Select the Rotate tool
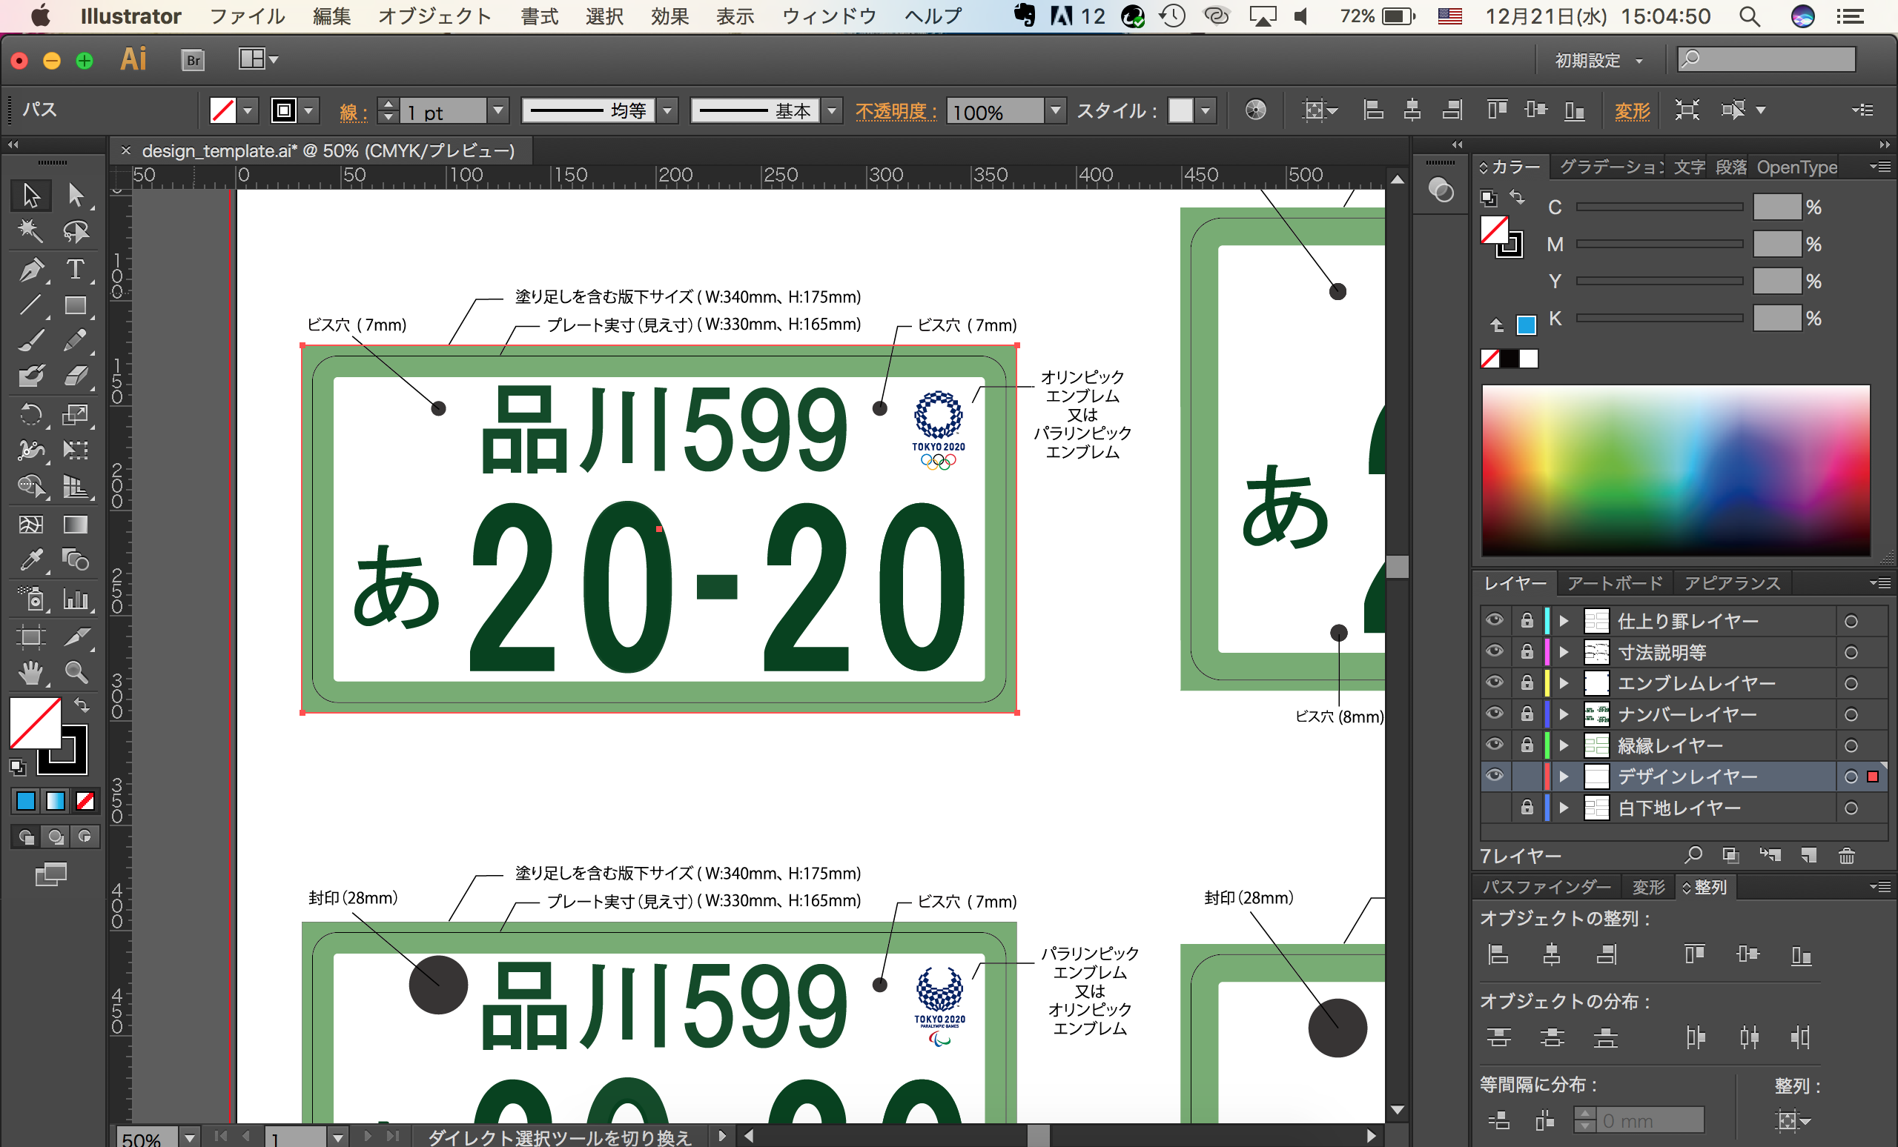The width and height of the screenshot is (1898, 1147). [31, 415]
